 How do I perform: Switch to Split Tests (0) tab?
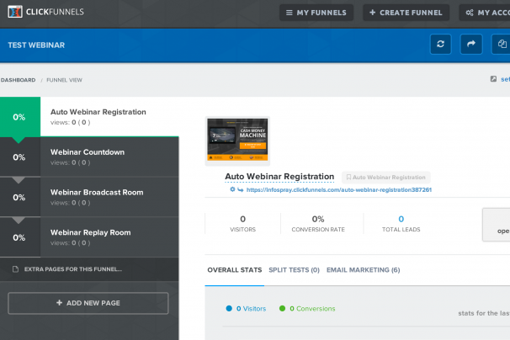coord(294,270)
